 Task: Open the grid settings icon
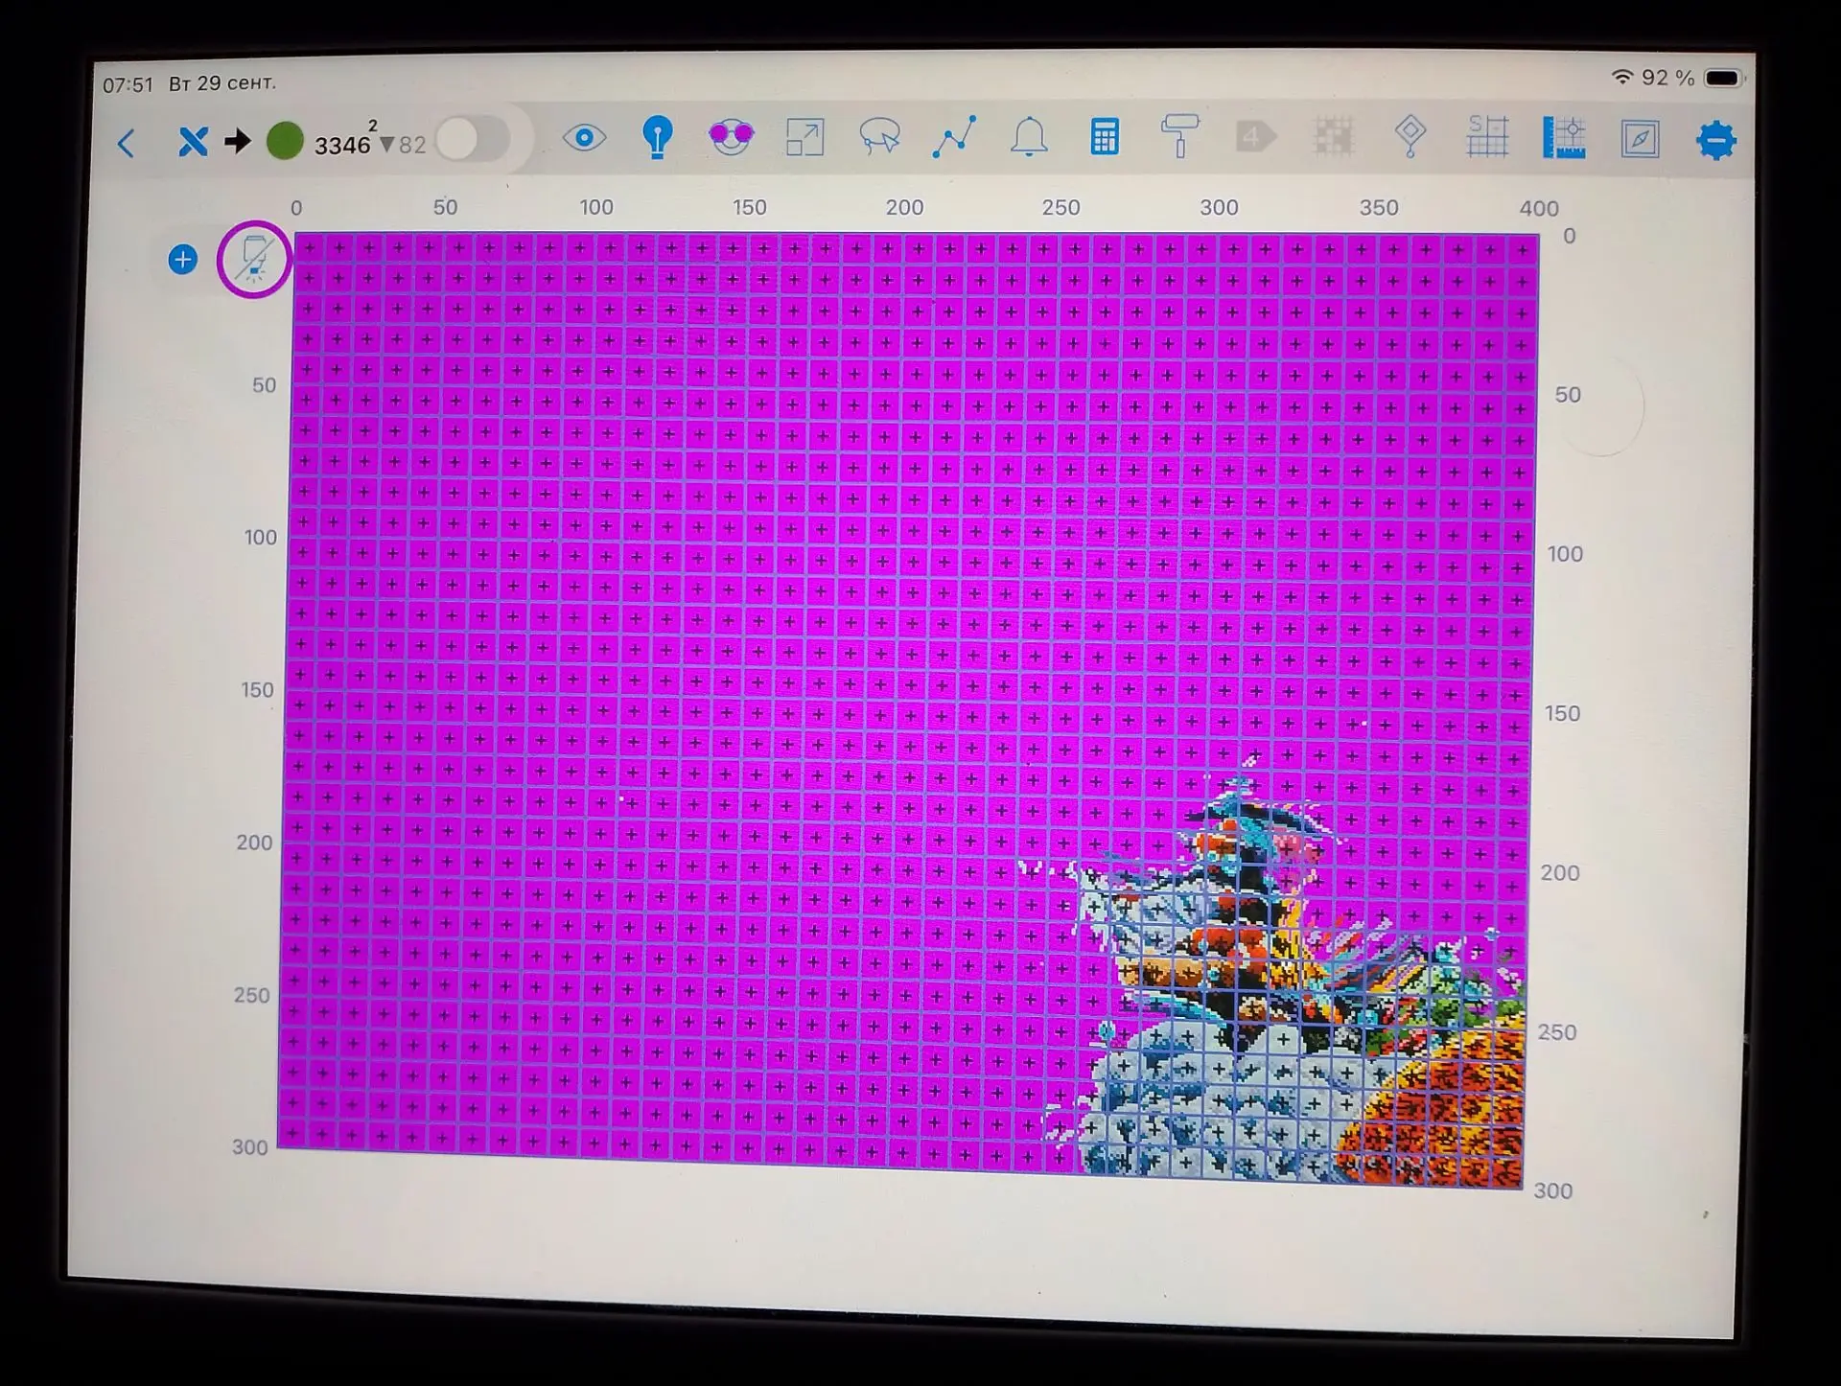tap(1487, 137)
